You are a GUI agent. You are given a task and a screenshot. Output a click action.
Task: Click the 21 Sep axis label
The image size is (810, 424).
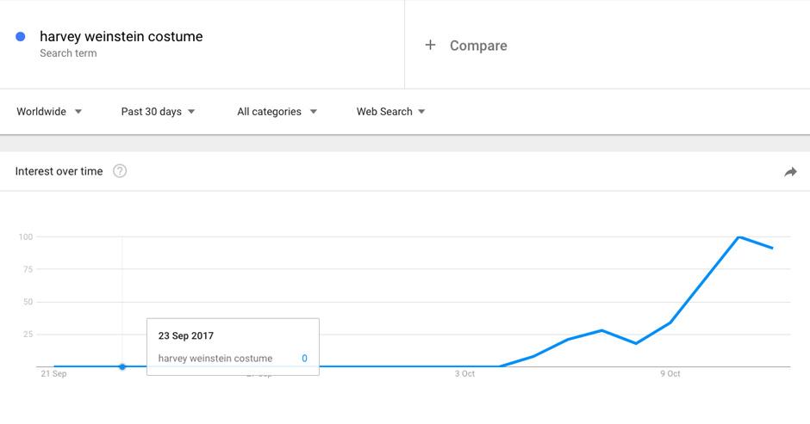tap(53, 374)
